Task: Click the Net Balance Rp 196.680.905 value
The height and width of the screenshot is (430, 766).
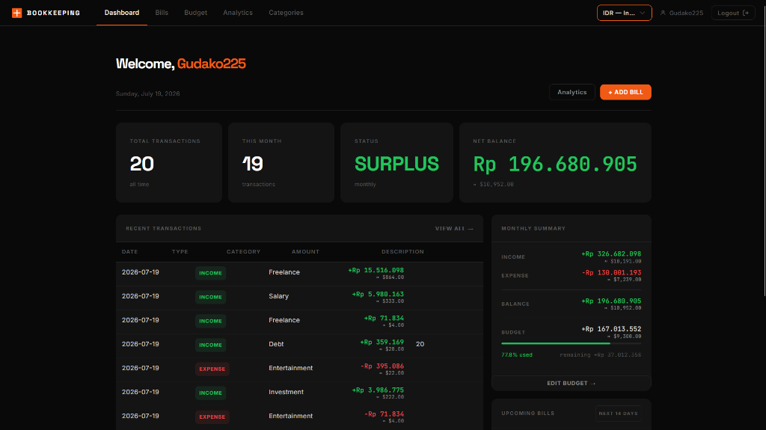Action: (x=555, y=164)
